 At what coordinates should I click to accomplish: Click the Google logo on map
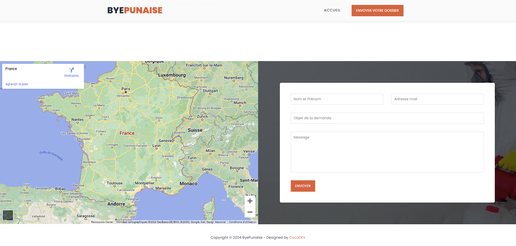click(129, 217)
